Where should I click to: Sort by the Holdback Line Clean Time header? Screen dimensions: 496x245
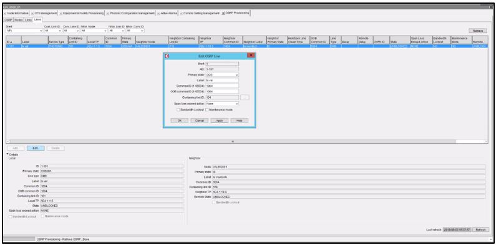[298, 40]
